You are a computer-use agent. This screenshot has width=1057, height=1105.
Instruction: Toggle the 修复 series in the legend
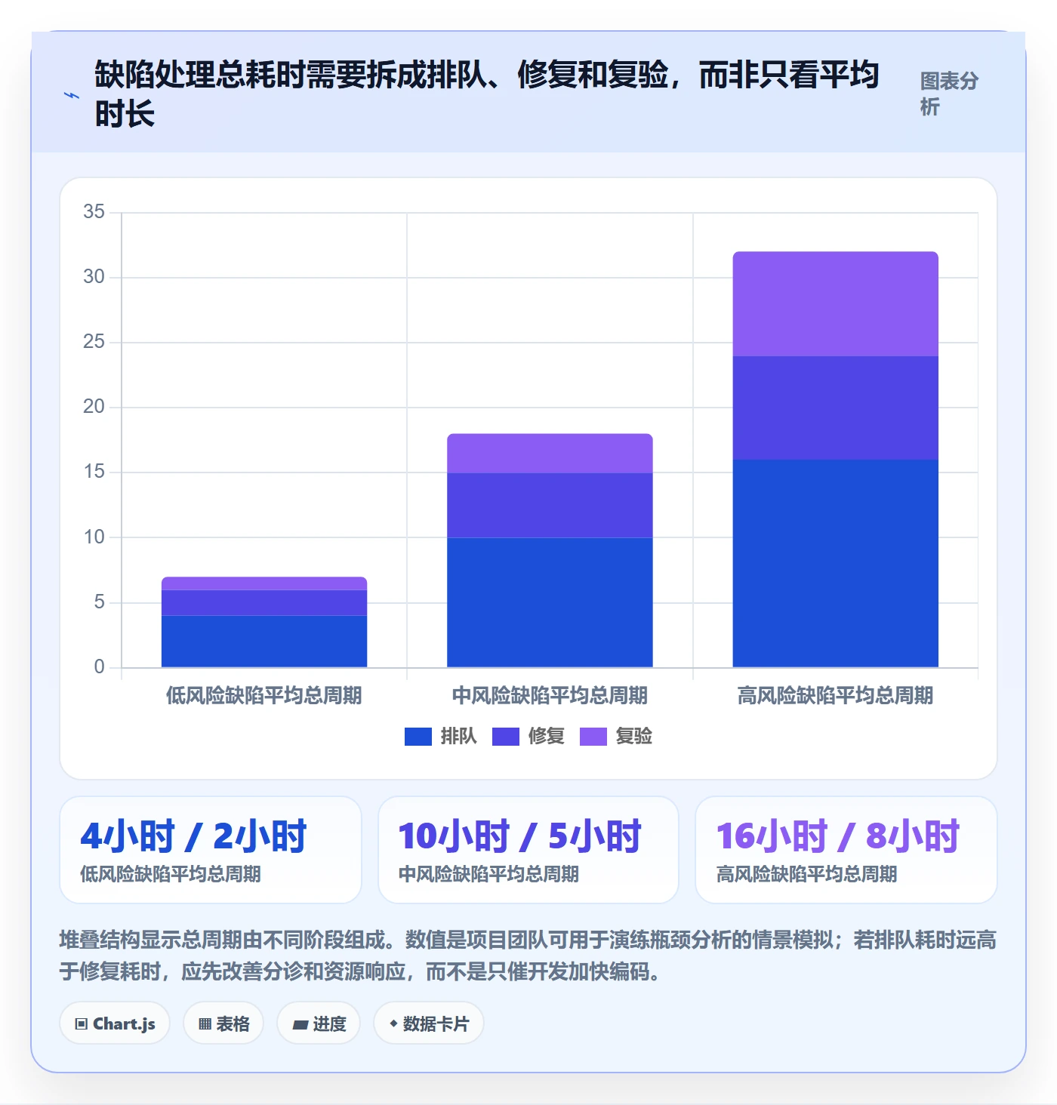click(528, 736)
